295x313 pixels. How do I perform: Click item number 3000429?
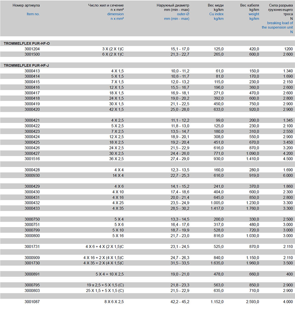(32, 186)
